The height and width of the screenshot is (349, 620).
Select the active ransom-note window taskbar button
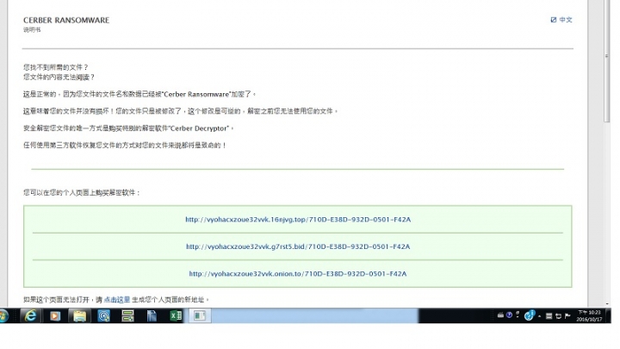[x=200, y=315]
